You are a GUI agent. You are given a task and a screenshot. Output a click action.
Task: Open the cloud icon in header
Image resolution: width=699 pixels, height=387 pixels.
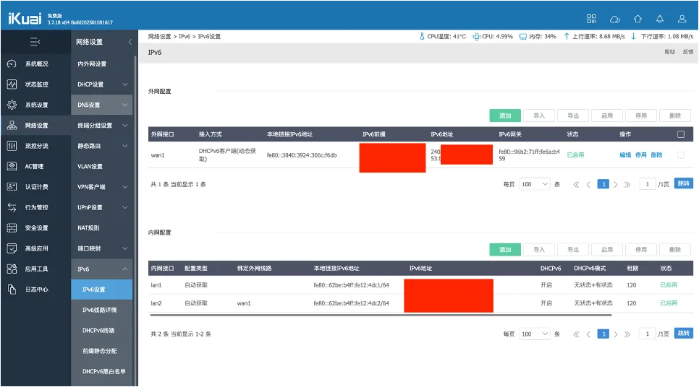click(x=615, y=19)
